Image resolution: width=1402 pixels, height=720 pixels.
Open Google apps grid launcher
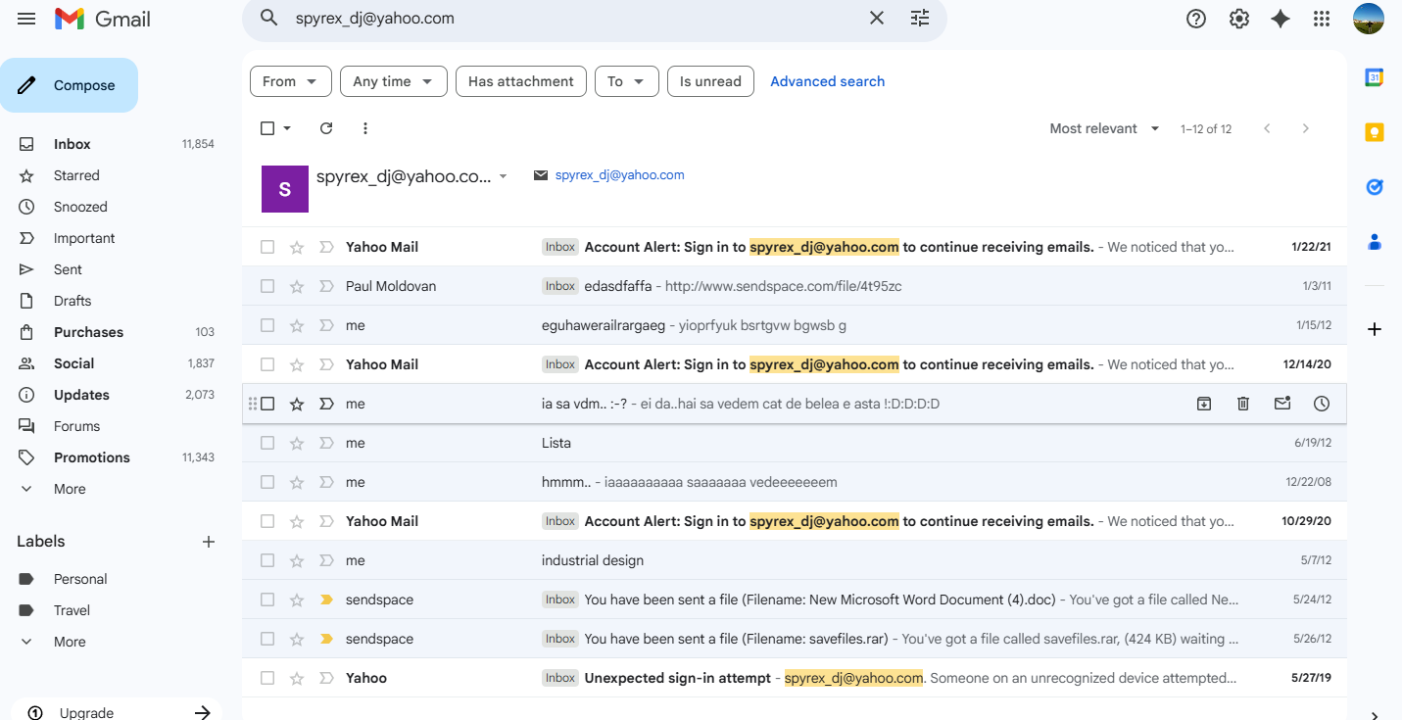[x=1321, y=19]
